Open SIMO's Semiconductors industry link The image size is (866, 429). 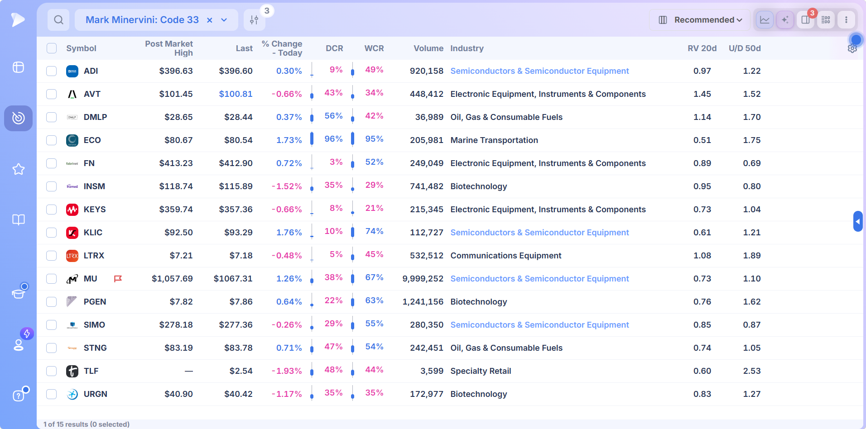pos(539,325)
